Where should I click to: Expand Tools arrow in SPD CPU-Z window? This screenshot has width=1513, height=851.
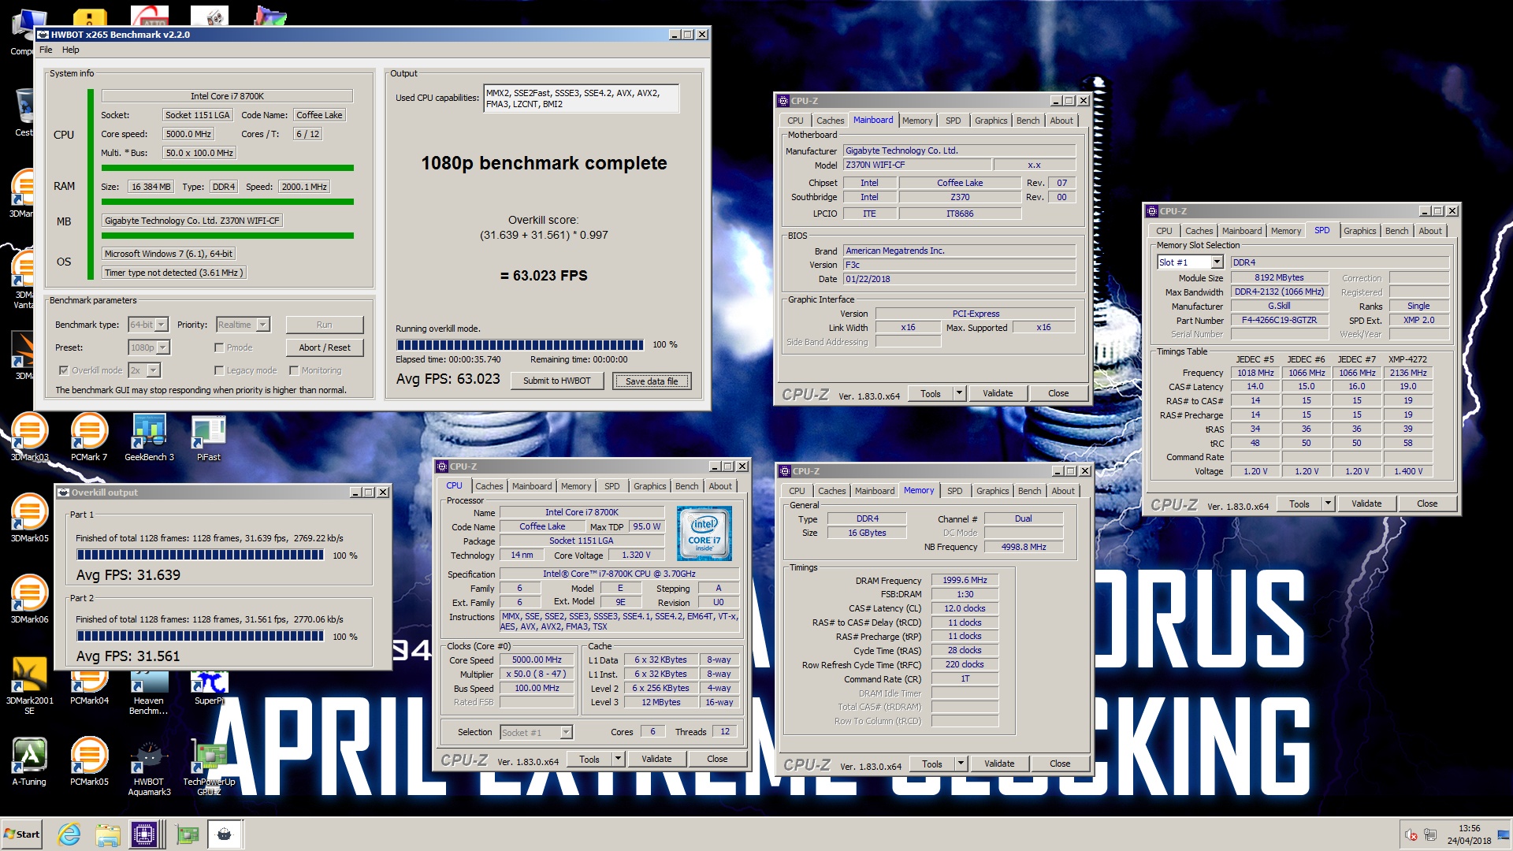pos(1328,504)
